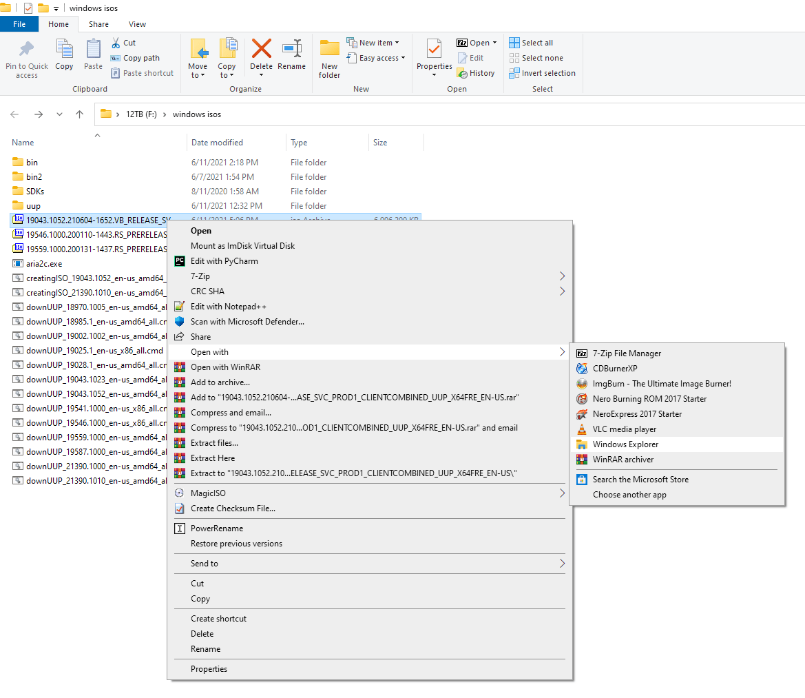Choose ImgBurn from Open with list
805x698 pixels.
[661, 384]
